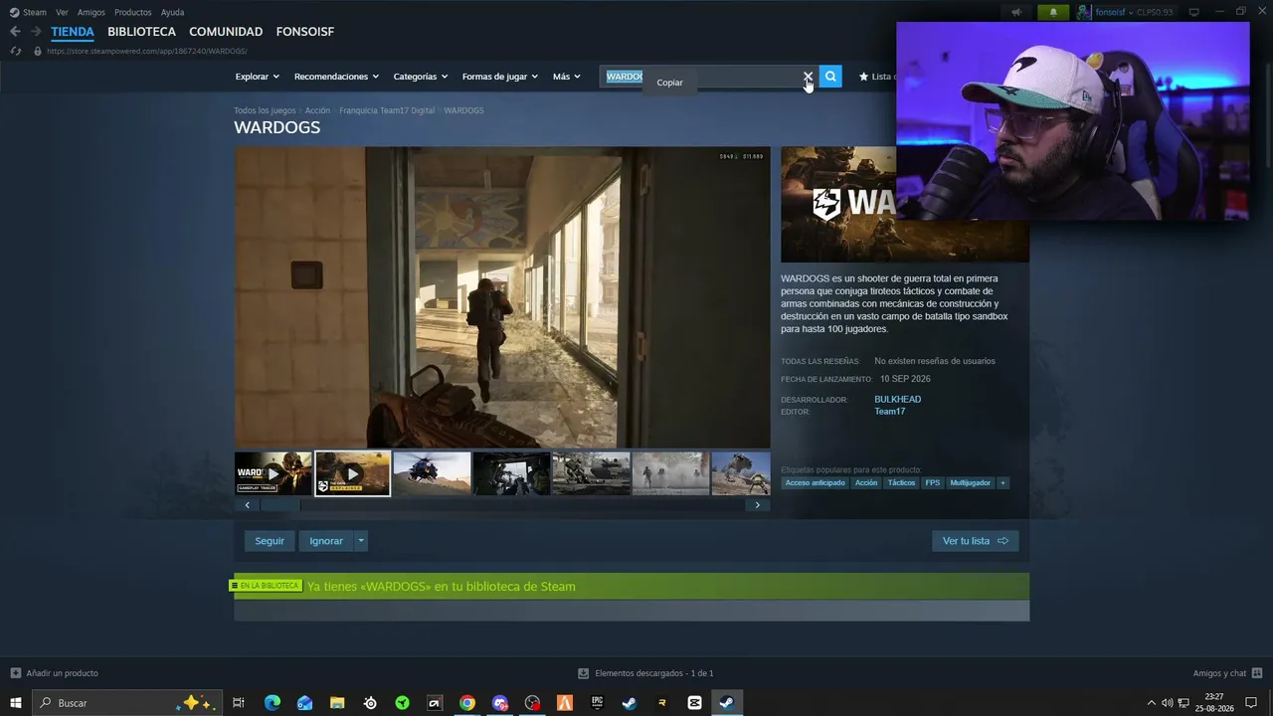Go back with the Steam back arrow
The height and width of the screenshot is (716, 1273).
pyautogui.click(x=15, y=32)
